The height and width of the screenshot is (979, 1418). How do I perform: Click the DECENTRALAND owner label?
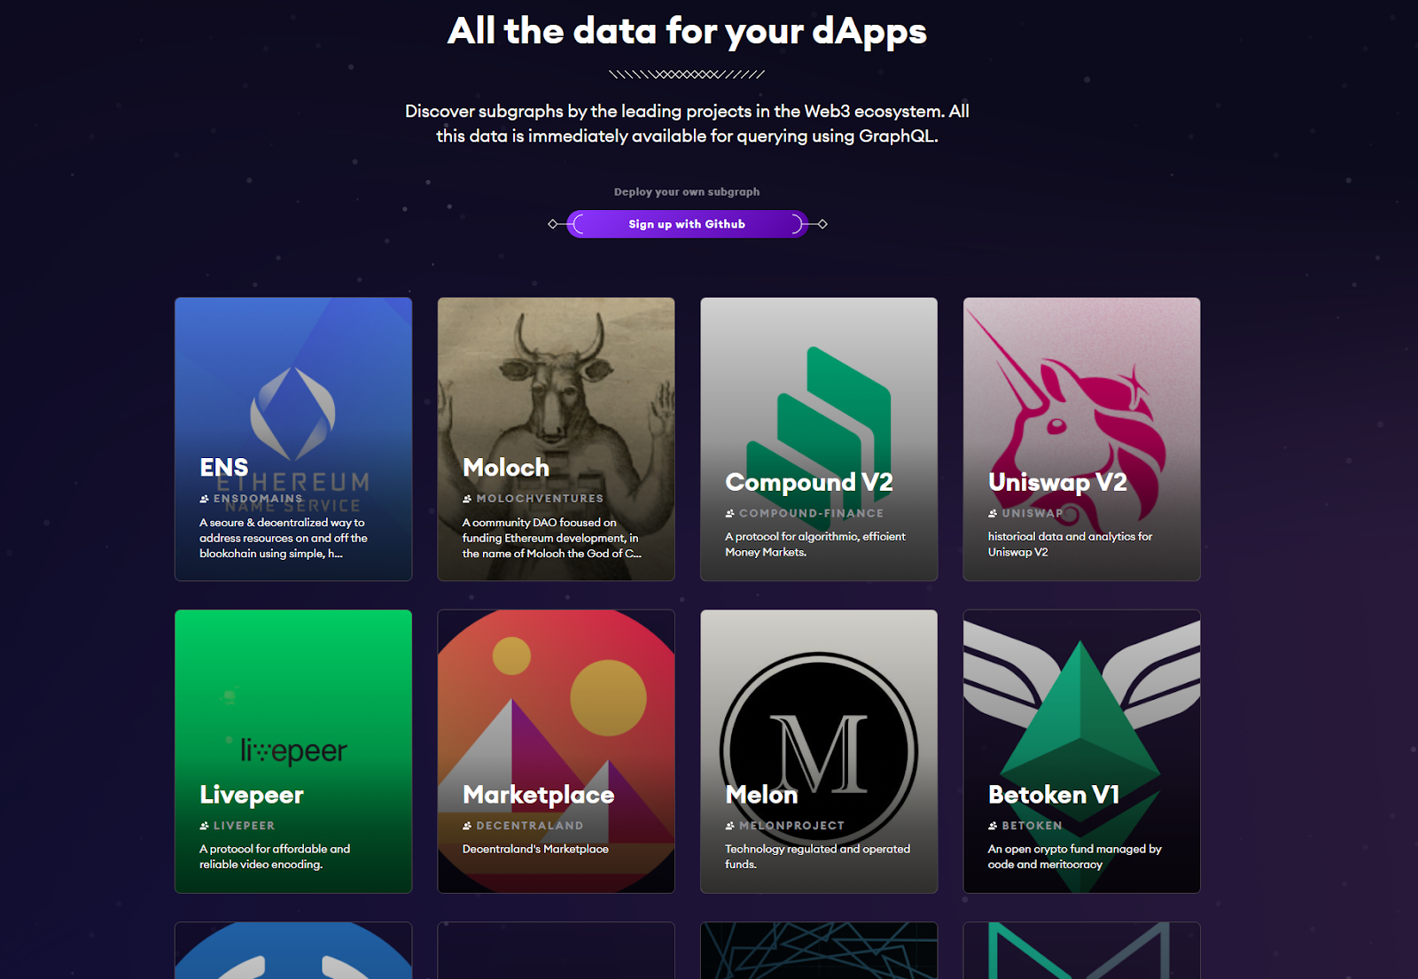tap(530, 826)
